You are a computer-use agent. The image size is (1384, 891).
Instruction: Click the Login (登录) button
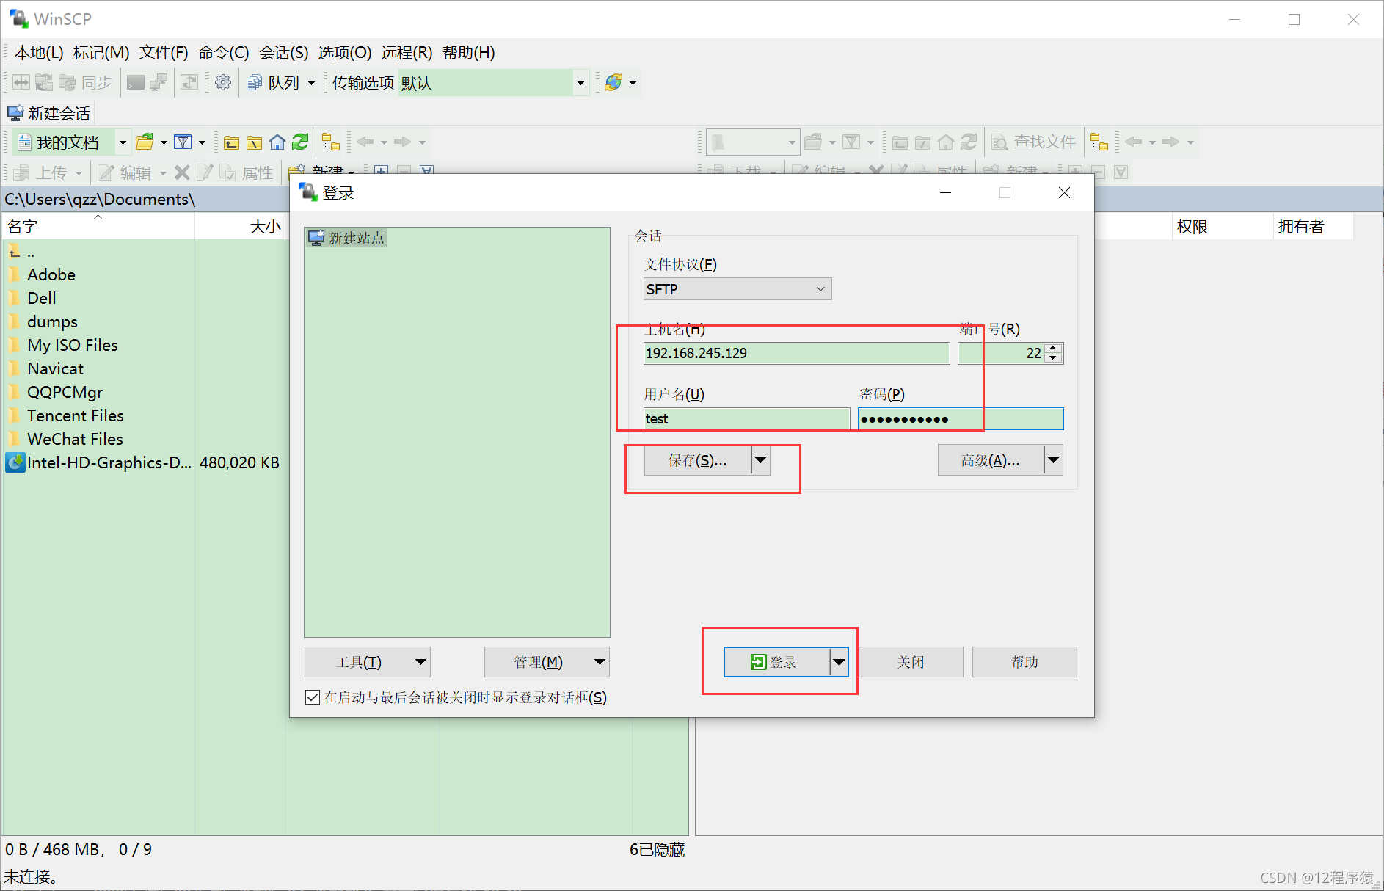777,662
